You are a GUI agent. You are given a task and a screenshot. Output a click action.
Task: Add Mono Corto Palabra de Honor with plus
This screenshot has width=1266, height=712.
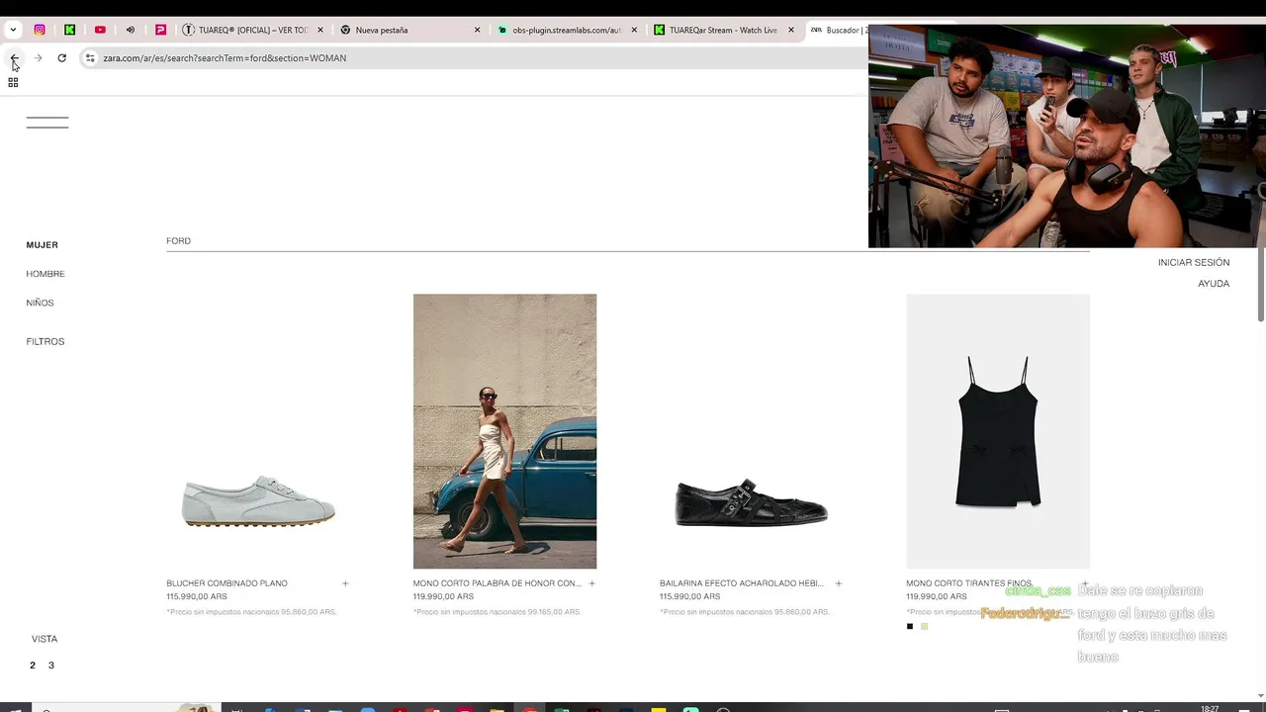[591, 583]
